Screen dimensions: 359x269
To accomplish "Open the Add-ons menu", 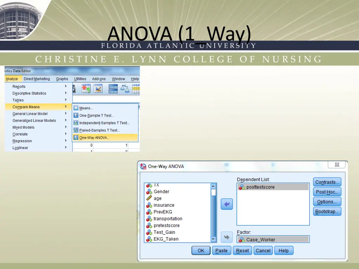I will click(99, 79).
